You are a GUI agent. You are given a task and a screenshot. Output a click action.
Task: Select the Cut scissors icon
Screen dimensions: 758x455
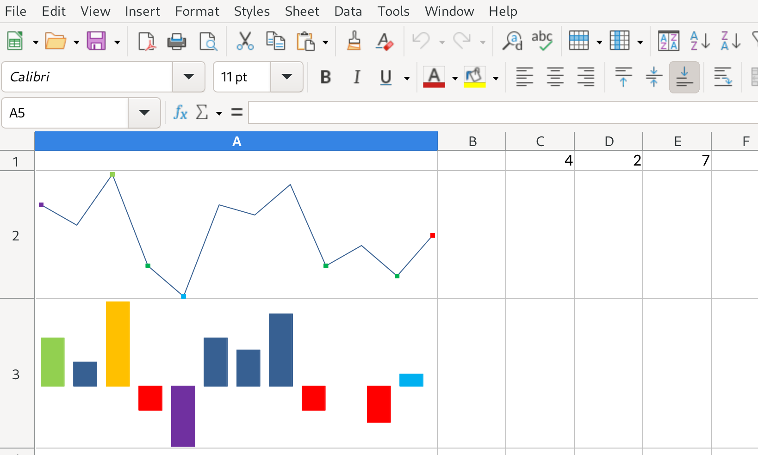245,42
